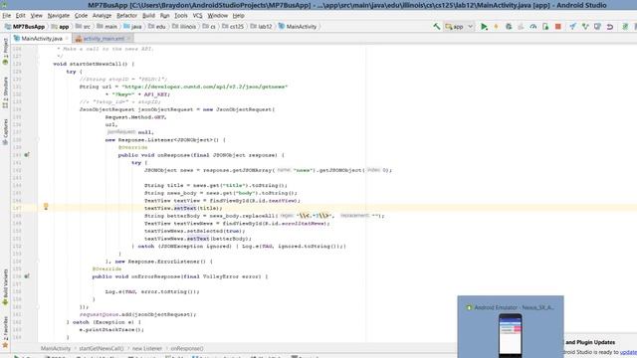Open the Build menu
This screenshot has width=637, height=358.
point(148,16)
